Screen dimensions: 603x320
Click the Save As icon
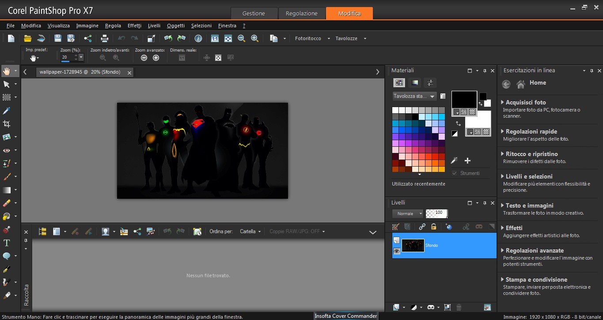71,38
